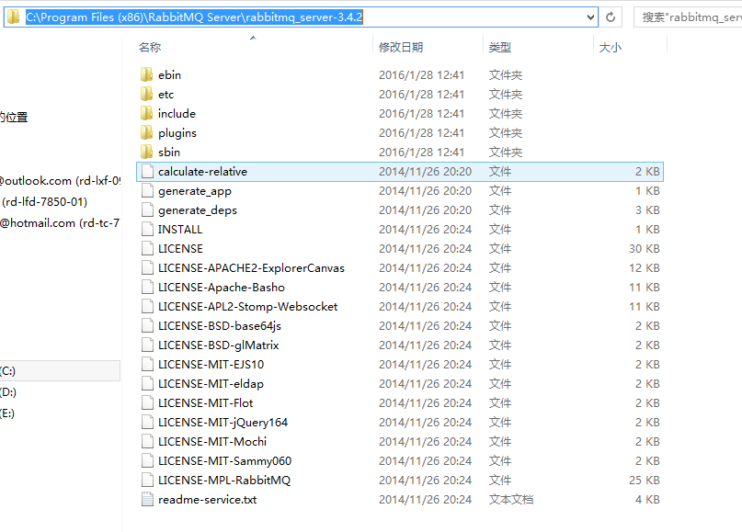742x532 pixels.
Task: Select the plain LICENSE file name
Action: (x=180, y=249)
